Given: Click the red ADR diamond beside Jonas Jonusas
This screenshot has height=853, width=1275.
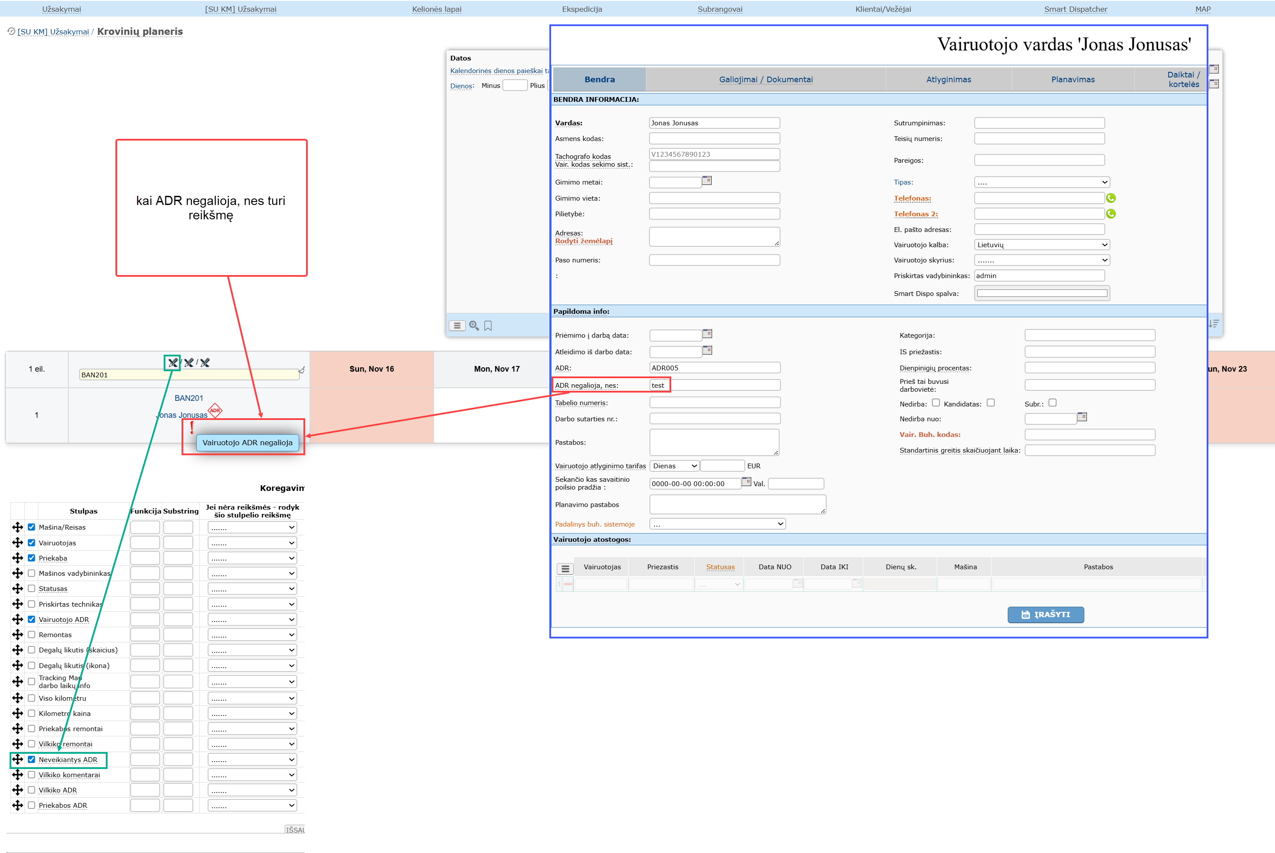Looking at the screenshot, I should point(215,410).
